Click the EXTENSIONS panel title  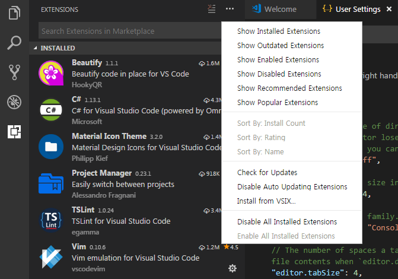click(60, 9)
